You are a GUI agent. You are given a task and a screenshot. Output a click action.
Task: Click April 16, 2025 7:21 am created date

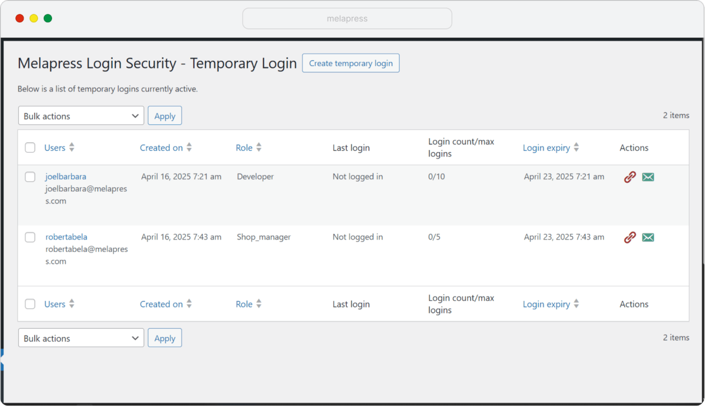181,176
